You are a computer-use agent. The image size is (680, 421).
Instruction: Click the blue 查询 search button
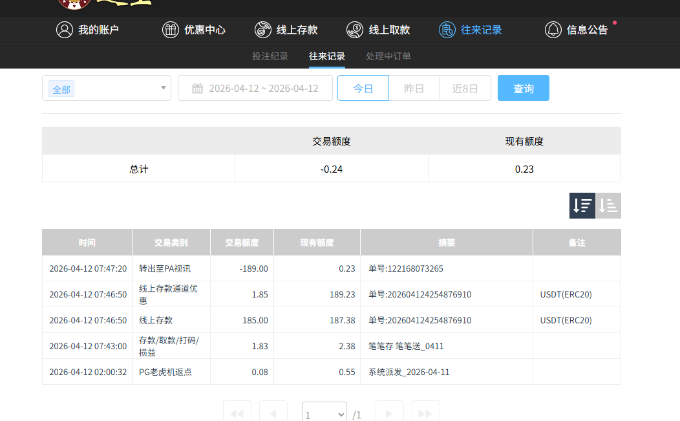coord(524,89)
